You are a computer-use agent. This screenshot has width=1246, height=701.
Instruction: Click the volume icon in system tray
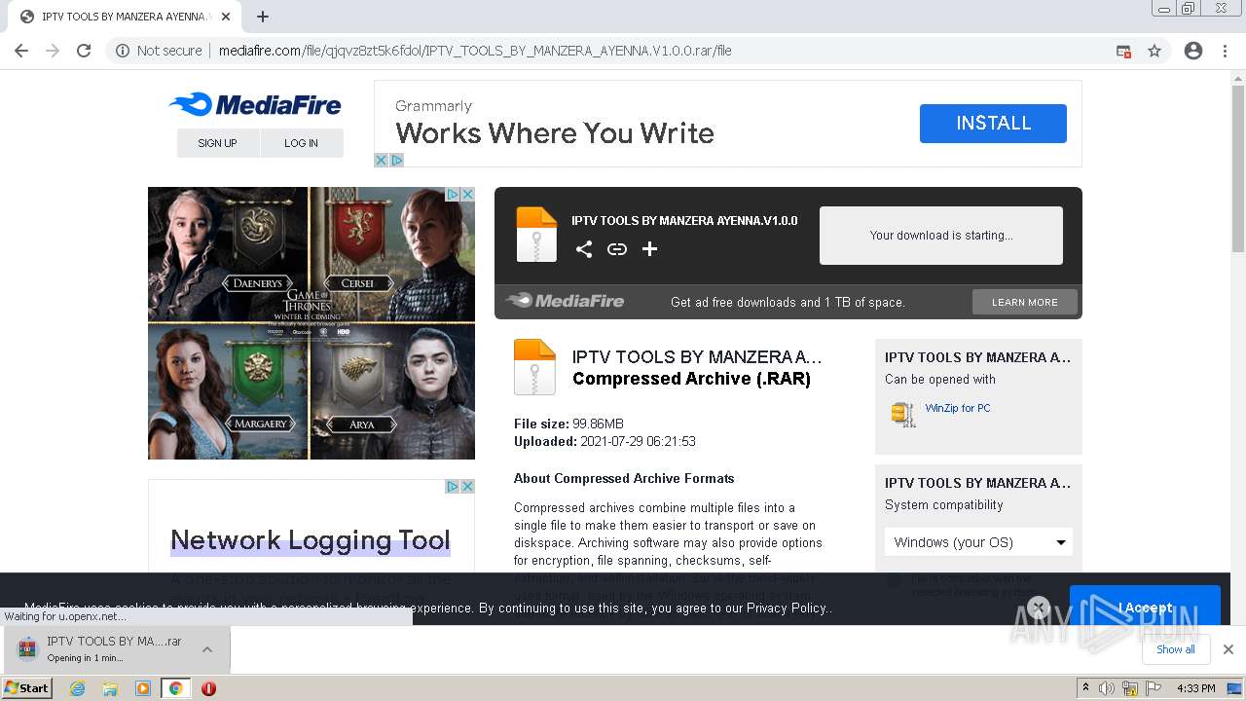[x=1107, y=688]
